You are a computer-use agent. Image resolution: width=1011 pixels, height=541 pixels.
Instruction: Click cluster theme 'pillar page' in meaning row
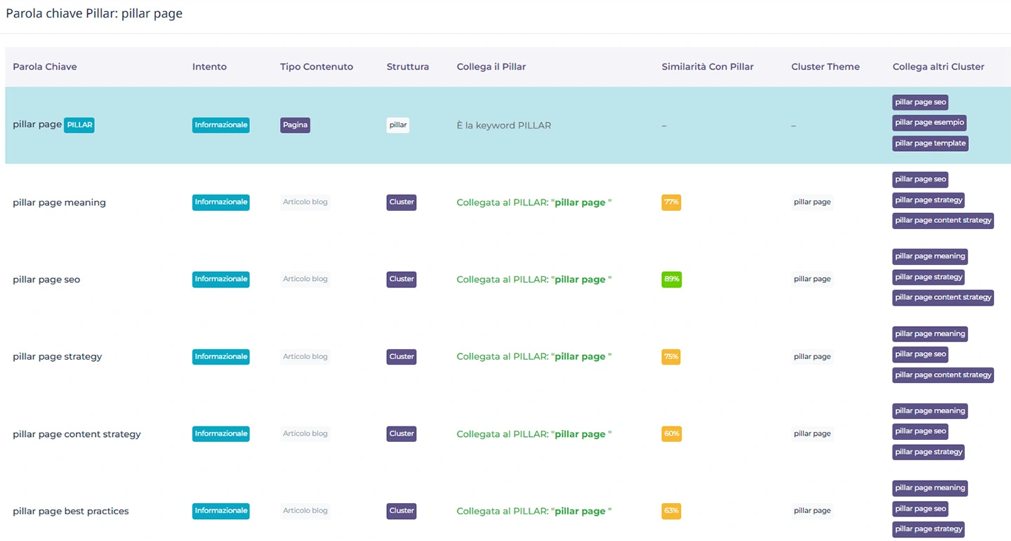tap(812, 202)
